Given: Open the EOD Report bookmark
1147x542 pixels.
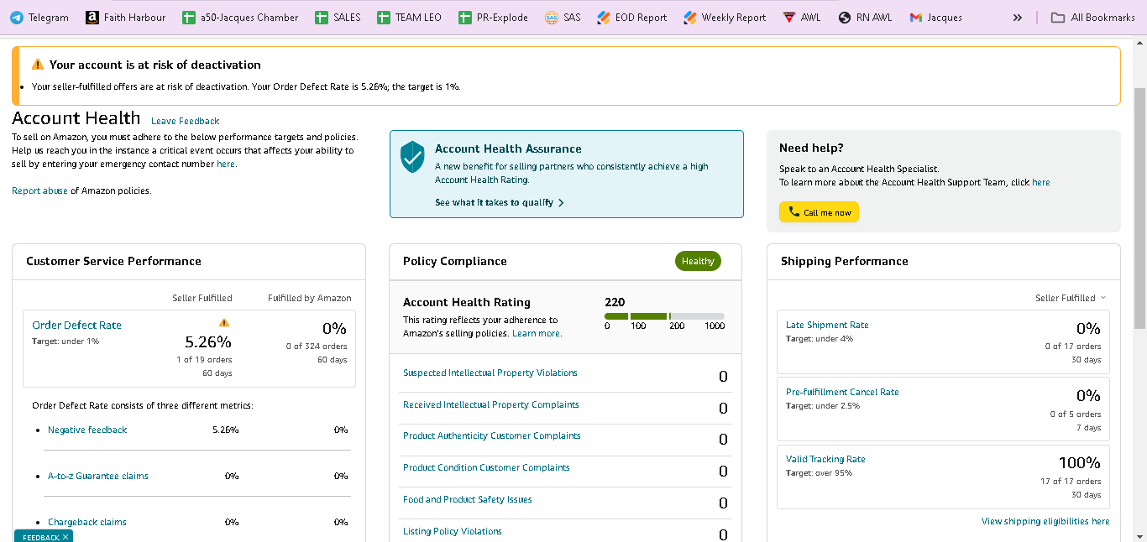Looking at the screenshot, I should coord(631,17).
